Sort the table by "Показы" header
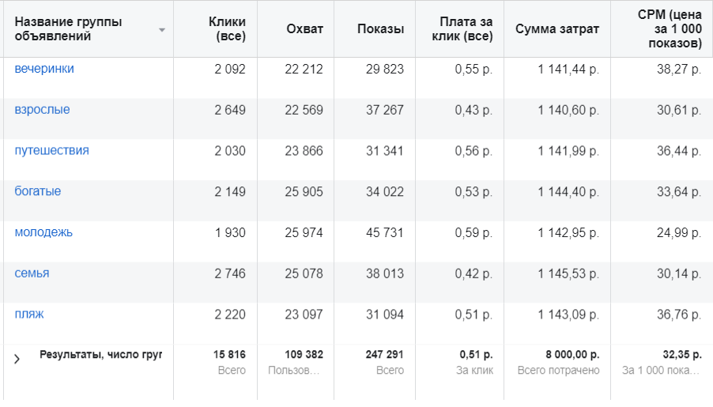Screen dimensions: 713x407 coord(380,29)
